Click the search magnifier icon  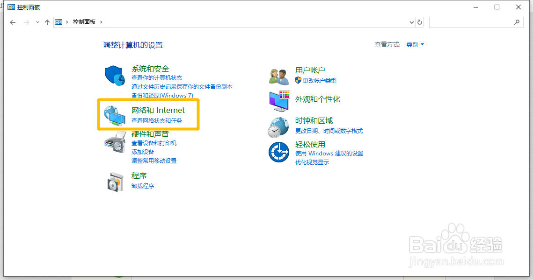click(517, 22)
